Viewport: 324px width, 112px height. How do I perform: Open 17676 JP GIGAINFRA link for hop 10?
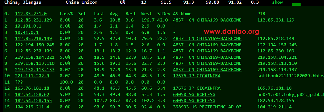pos(197,76)
